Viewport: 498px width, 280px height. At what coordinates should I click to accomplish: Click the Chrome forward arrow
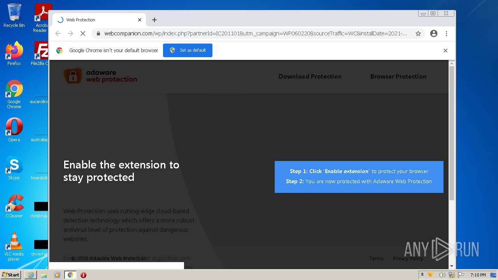[70, 33]
